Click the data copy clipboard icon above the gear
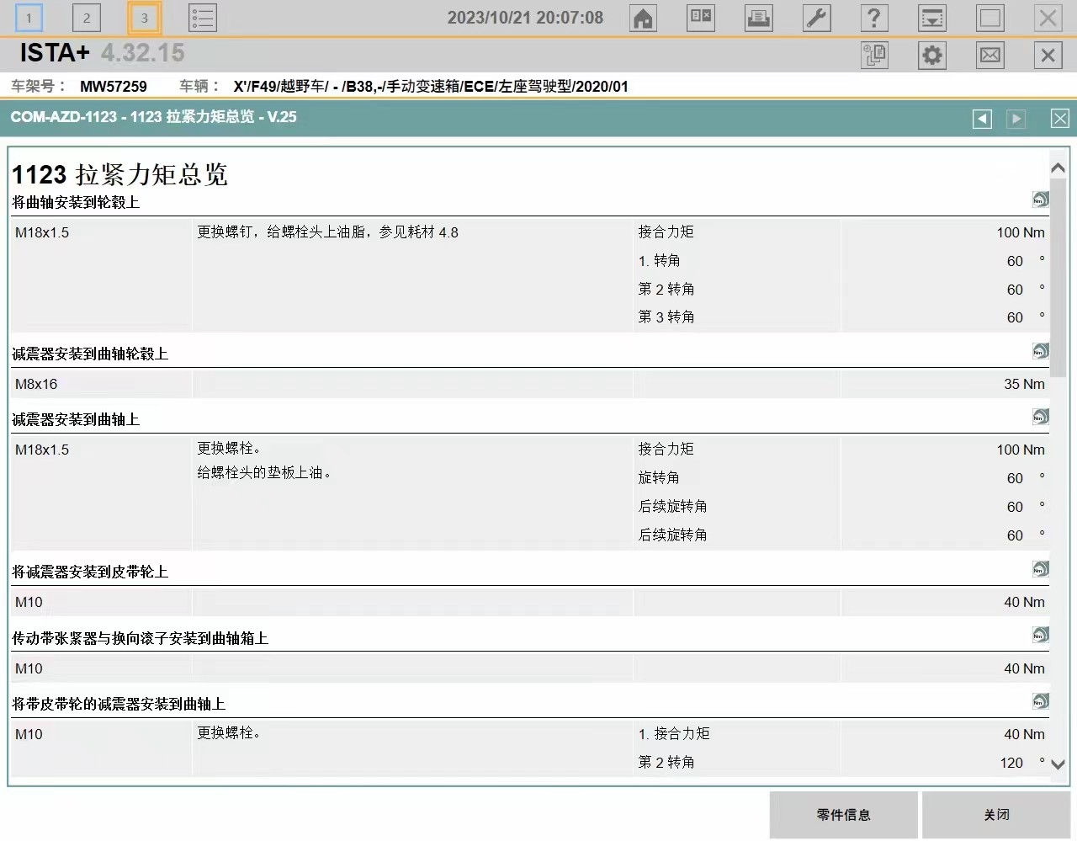This screenshot has height=841, width=1077. click(x=874, y=55)
